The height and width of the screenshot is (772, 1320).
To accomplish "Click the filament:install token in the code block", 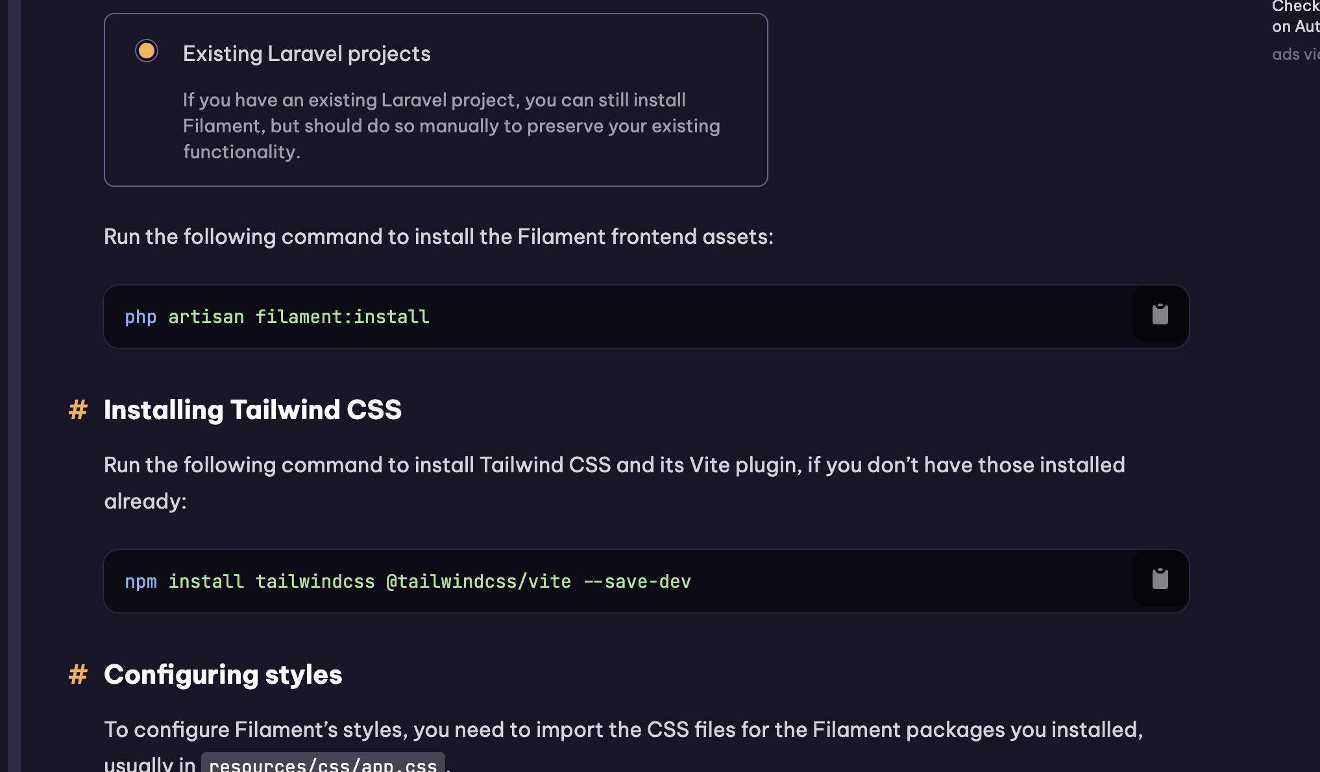I will point(342,317).
